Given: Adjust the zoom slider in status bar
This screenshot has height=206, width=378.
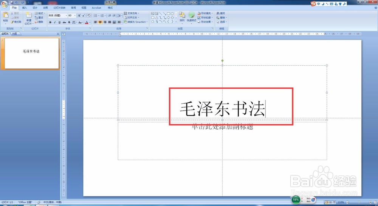Looking at the screenshot, I should point(359,202).
